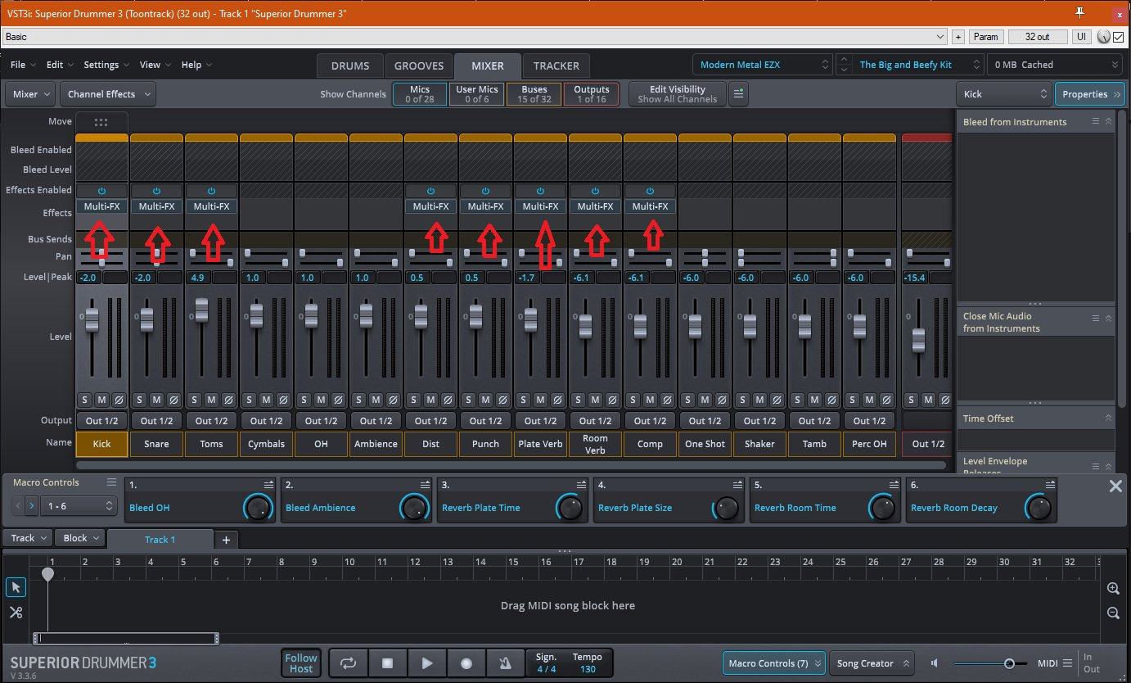The width and height of the screenshot is (1131, 683).
Task: Open the channel list menu icon beside Edit Visibility
Action: tap(738, 94)
